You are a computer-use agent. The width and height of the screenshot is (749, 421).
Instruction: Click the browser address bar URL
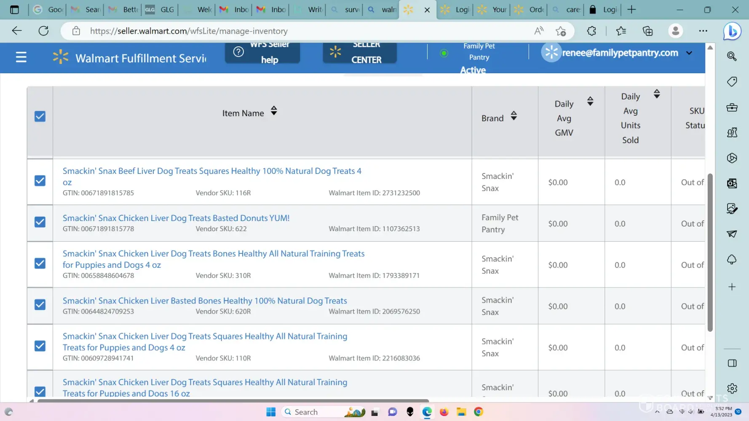click(x=189, y=31)
